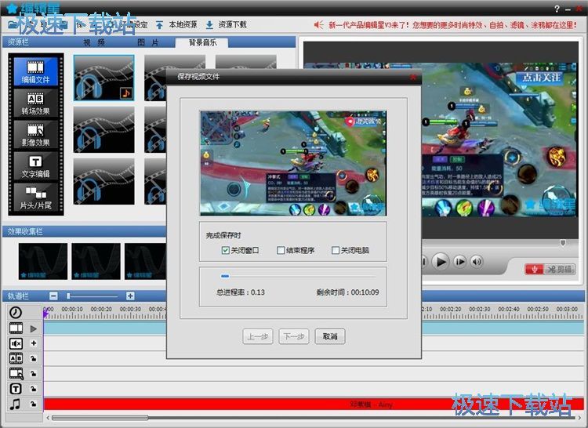Select the text track T icon
Image resolution: width=588 pixels, height=428 pixels.
(16, 389)
